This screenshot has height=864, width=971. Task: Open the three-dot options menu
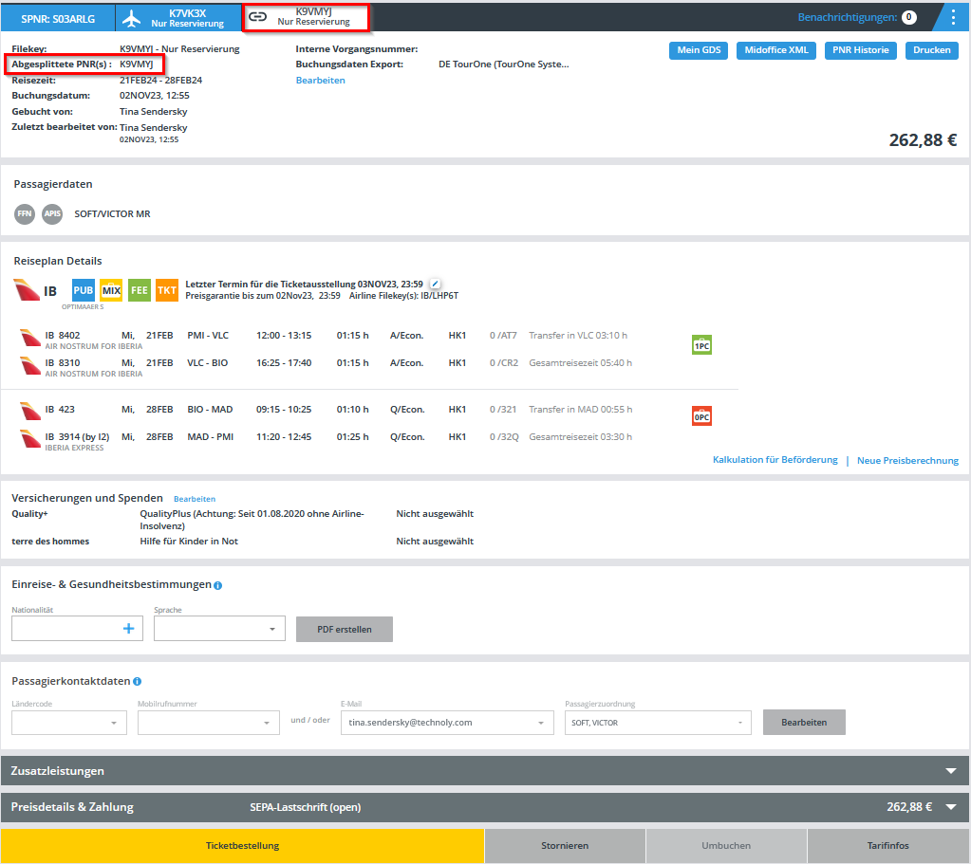(x=953, y=17)
